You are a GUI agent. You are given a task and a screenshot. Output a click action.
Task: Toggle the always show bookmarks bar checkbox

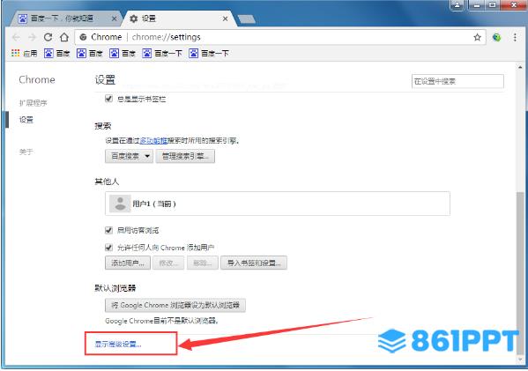click(108, 99)
